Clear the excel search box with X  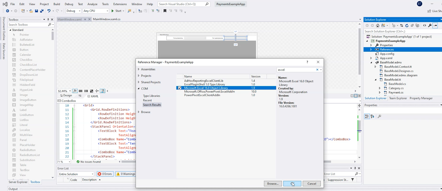tap(317, 70)
